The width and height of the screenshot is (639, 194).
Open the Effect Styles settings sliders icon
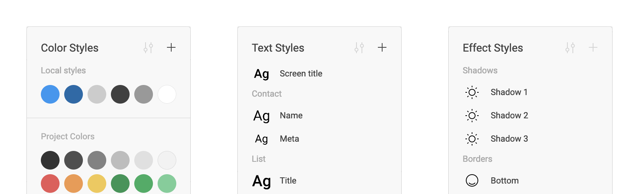coord(570,48)
